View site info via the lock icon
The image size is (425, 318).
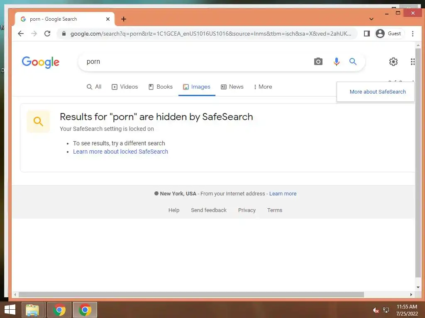point(64,34)
